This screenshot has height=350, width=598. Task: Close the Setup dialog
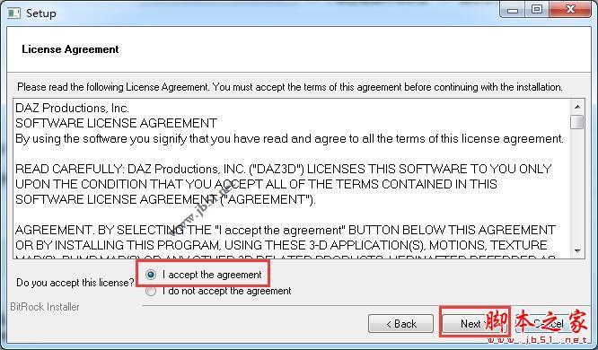click(570, 10)
